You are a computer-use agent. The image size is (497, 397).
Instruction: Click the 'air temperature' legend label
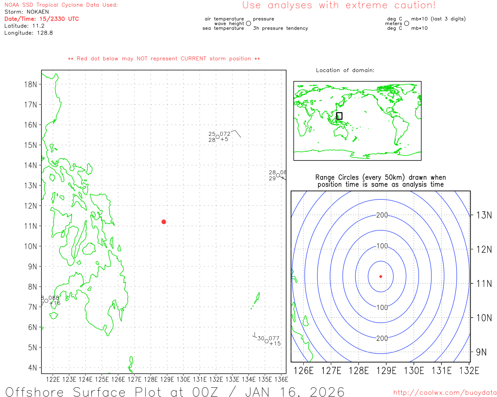[x=224, y=19]
